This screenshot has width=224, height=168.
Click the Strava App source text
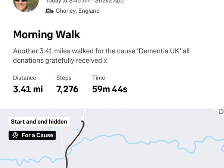pyautogui.click(x=111, y=1)
